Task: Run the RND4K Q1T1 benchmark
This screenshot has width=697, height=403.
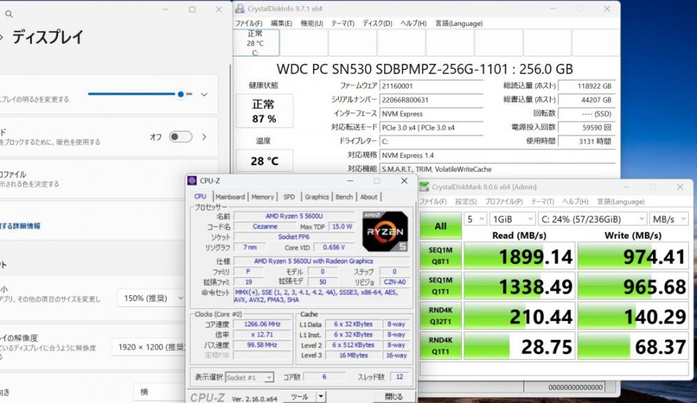Action: (x=441, y=346)
